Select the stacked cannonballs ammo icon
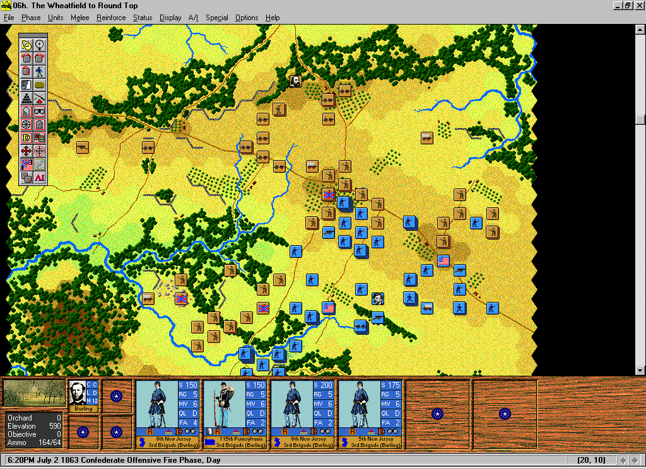 pos(26,98)
